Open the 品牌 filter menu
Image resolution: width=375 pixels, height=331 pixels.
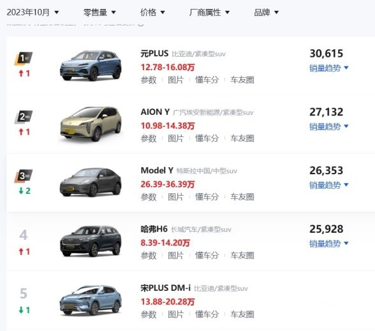pyautogui.click(x=267, y=12)
